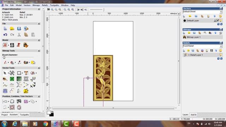The width and height of the screenshot is (226, 127).
Task: Select the color picker dropper bitmap tool
Action: tap(19, 62)
